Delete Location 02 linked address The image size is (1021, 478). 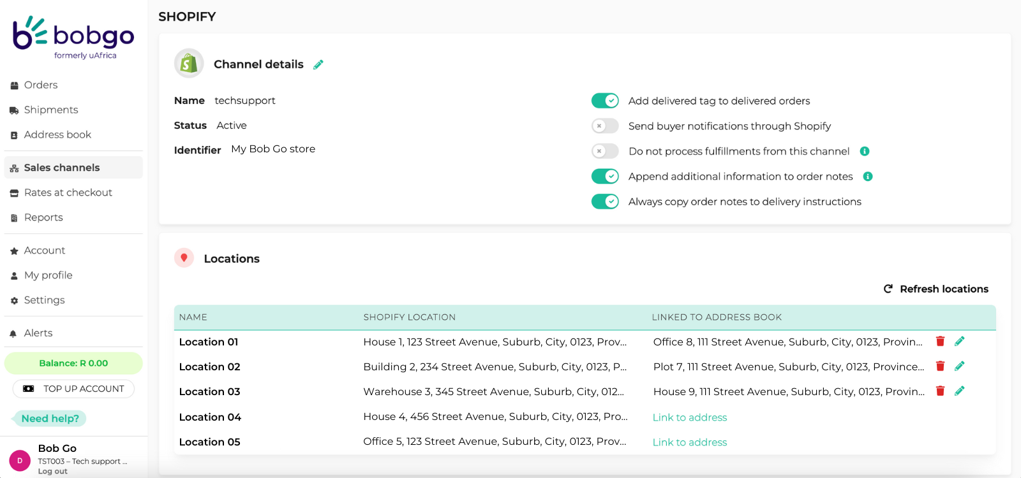940,366
